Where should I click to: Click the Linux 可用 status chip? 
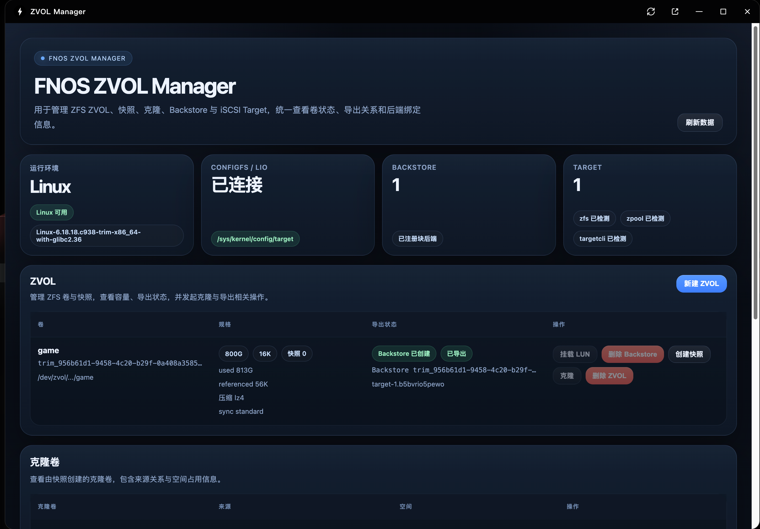(52, 212)
